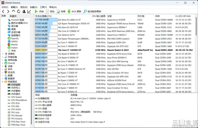This screenshot has height=128, width=198.
Task: Click the OpenGL icon in tree
Action: point(9,38)
